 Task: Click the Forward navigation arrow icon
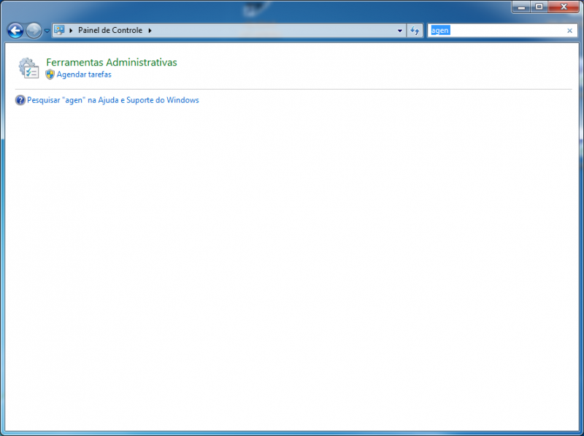32,31
